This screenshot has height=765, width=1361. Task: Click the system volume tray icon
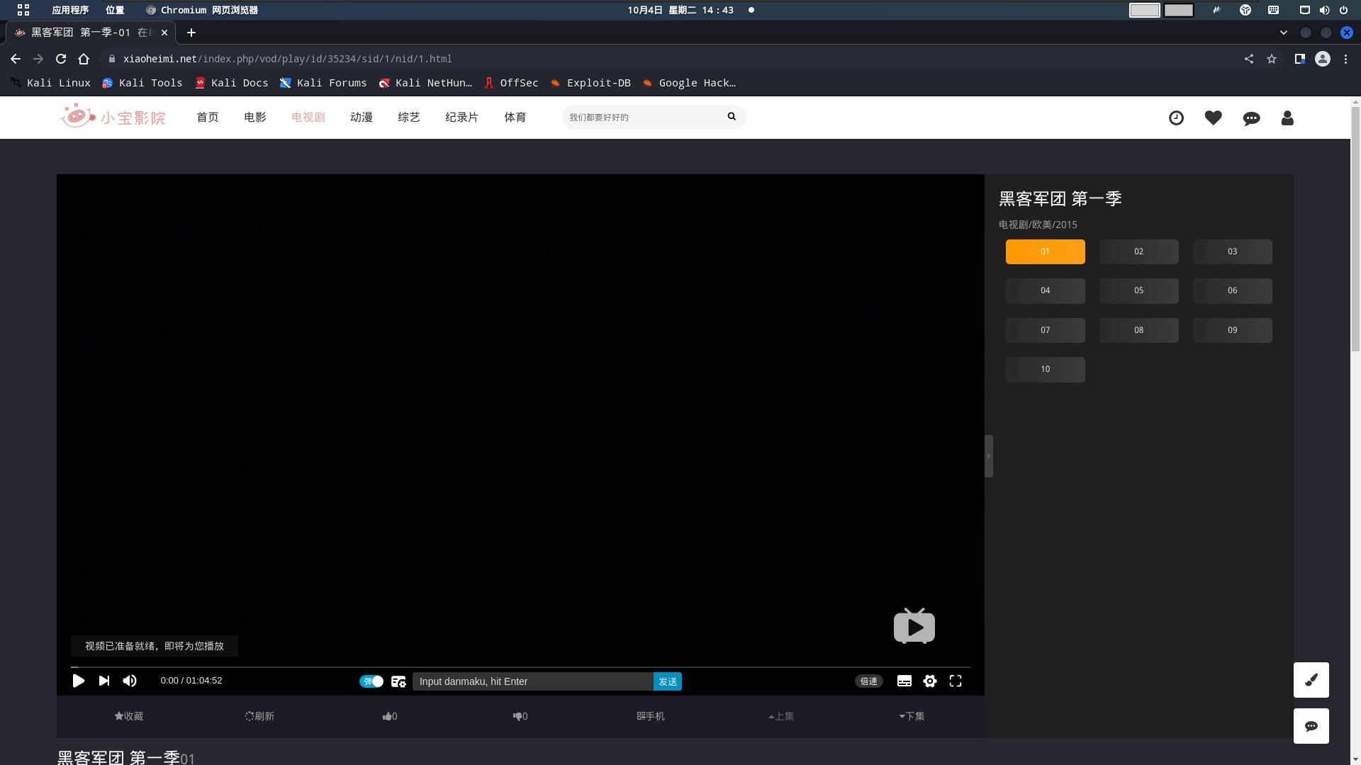pyautogui.click(x=1324, y=10)
